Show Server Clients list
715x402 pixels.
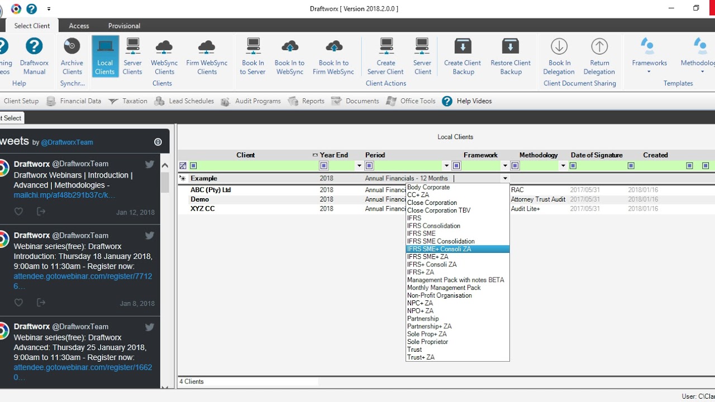click(x=132, y=56)
